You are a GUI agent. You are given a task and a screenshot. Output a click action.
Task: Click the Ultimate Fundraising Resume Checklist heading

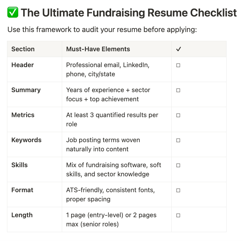coord(129,13)
